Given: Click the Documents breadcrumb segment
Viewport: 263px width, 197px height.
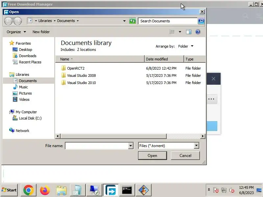Looking at the screenshot, I should [x=66, y=21].
